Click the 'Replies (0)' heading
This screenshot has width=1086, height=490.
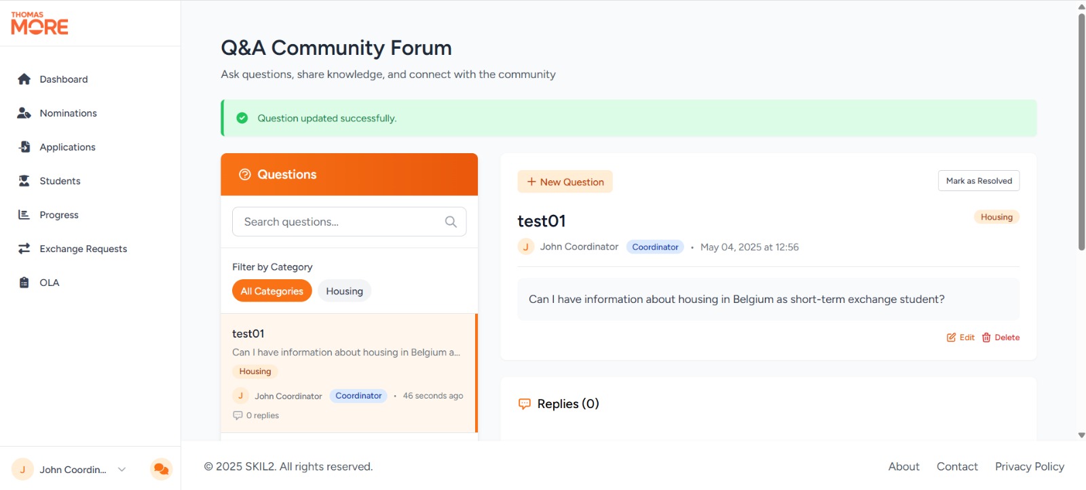(568, 404)
